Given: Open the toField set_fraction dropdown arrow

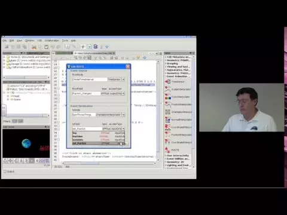Looking at the screenshot, I should click(x=123, y=129).
